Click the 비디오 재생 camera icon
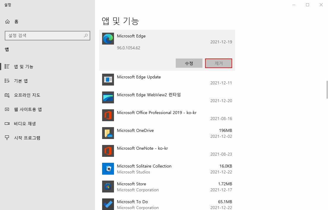The width and height of the screenshot is (328, 210). [7, 124]
